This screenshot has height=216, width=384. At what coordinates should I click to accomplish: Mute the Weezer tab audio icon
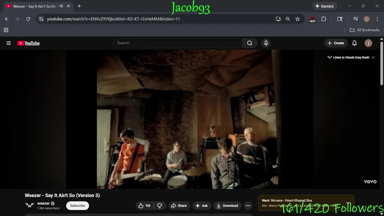[61, 6]
